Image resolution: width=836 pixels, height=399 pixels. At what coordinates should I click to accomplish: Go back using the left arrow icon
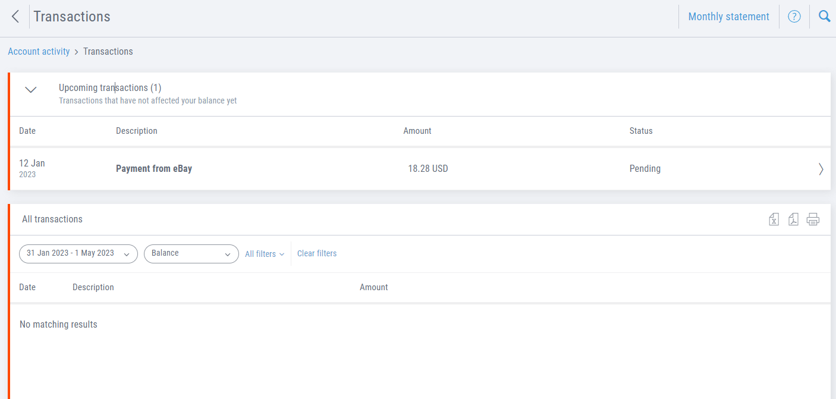click(15, 17)
